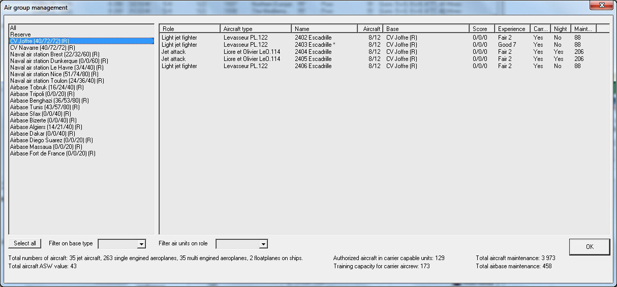This screenshot has width=617, height=287.
Task: Pick Naval air station Toulon entry
Action: 57,81
